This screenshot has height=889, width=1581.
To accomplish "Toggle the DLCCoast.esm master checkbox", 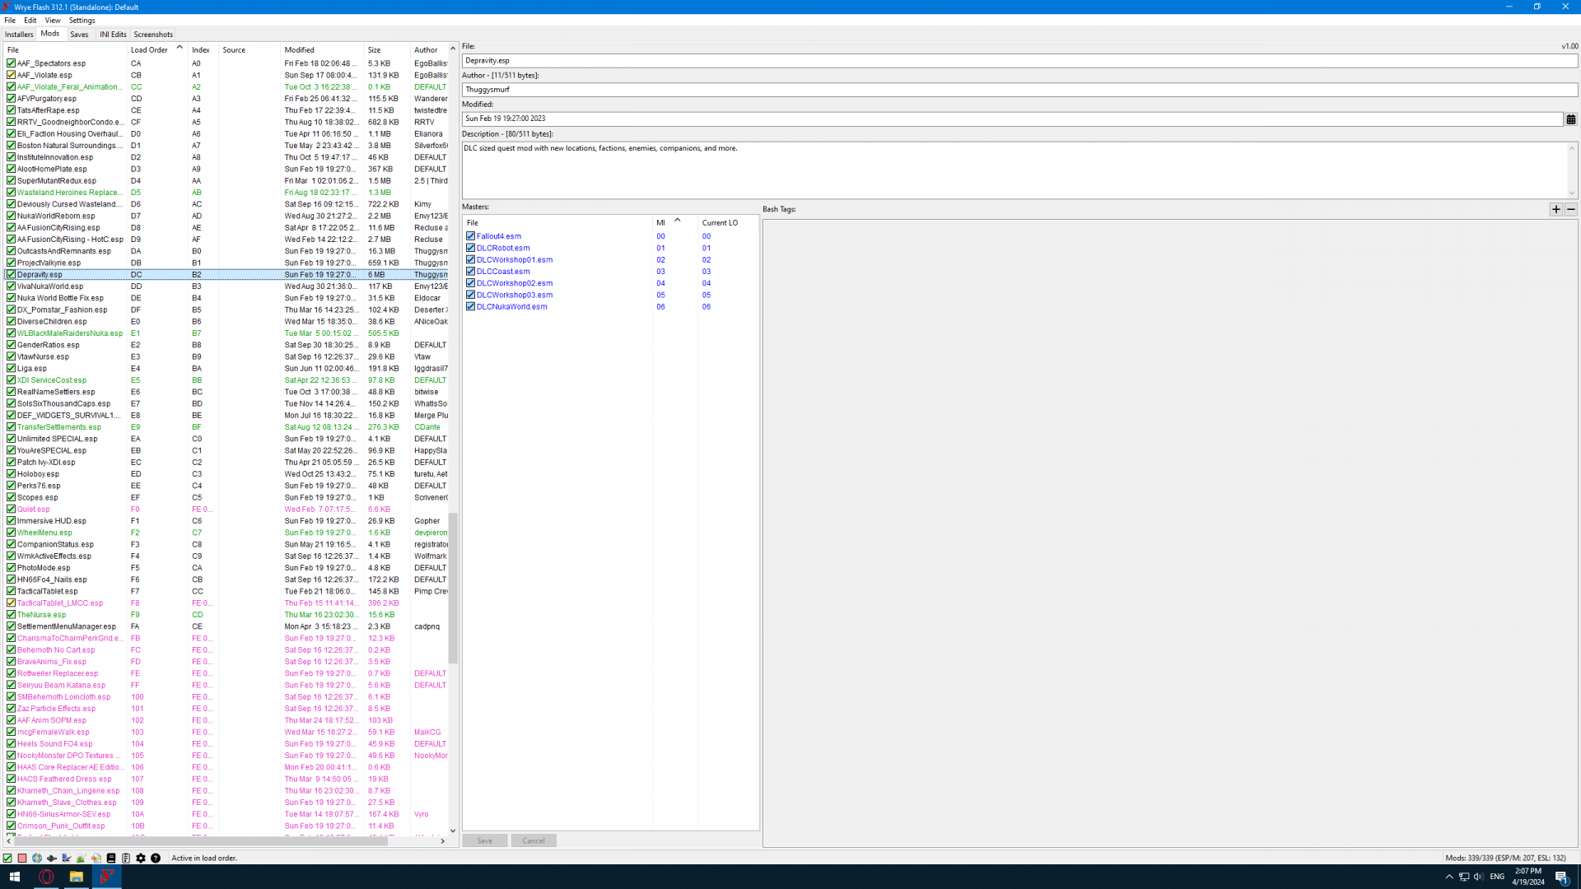I will (x=471, y=272).
